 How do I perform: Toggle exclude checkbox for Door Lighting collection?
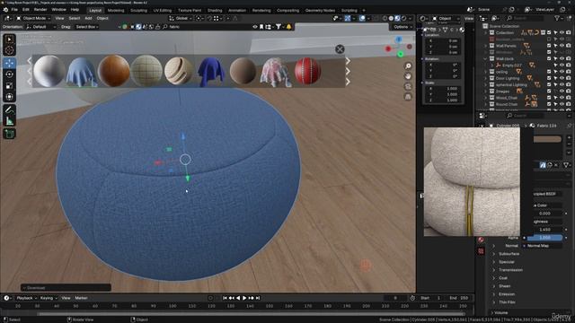tap(549, 78)
